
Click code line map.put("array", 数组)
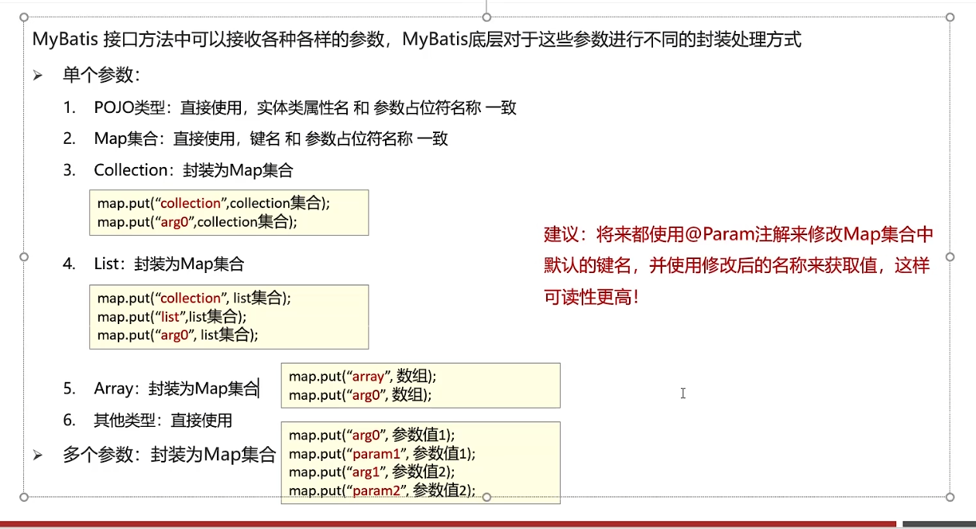(363, 377)
